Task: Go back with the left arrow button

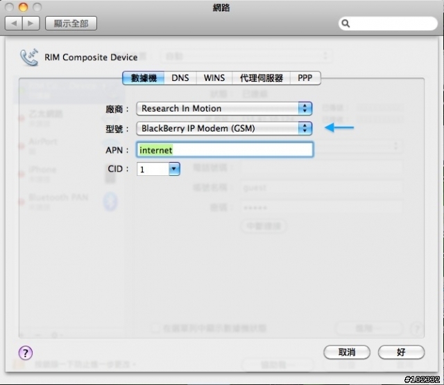Action: coord(14,23)
